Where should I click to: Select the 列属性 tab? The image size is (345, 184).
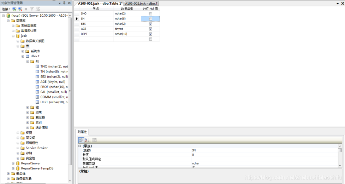[82, 132]
